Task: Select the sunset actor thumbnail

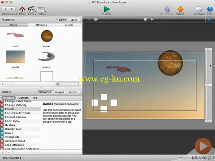Action: click(x=15, y=57)
